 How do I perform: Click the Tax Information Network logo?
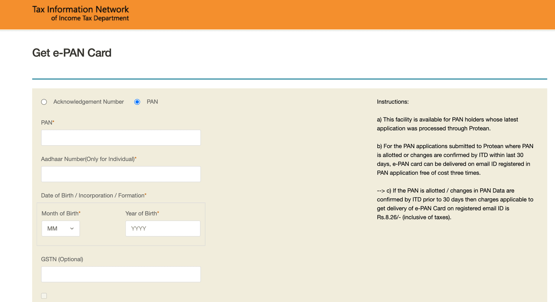80,14
